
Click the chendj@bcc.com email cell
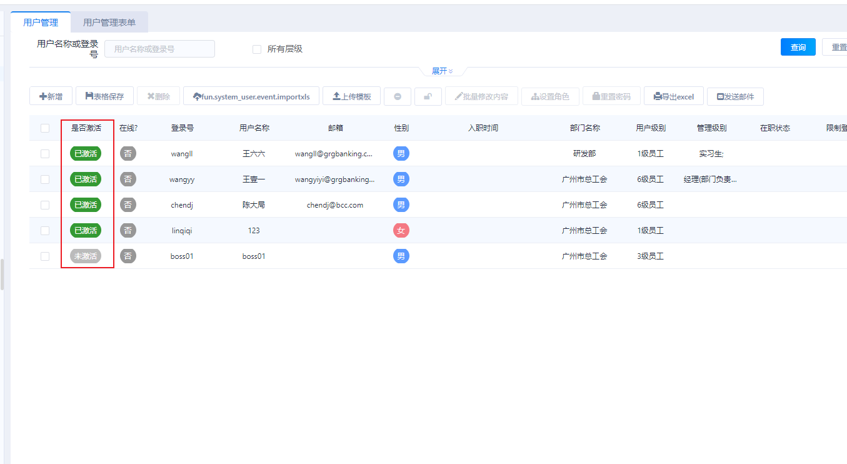(x=335, y=205)
